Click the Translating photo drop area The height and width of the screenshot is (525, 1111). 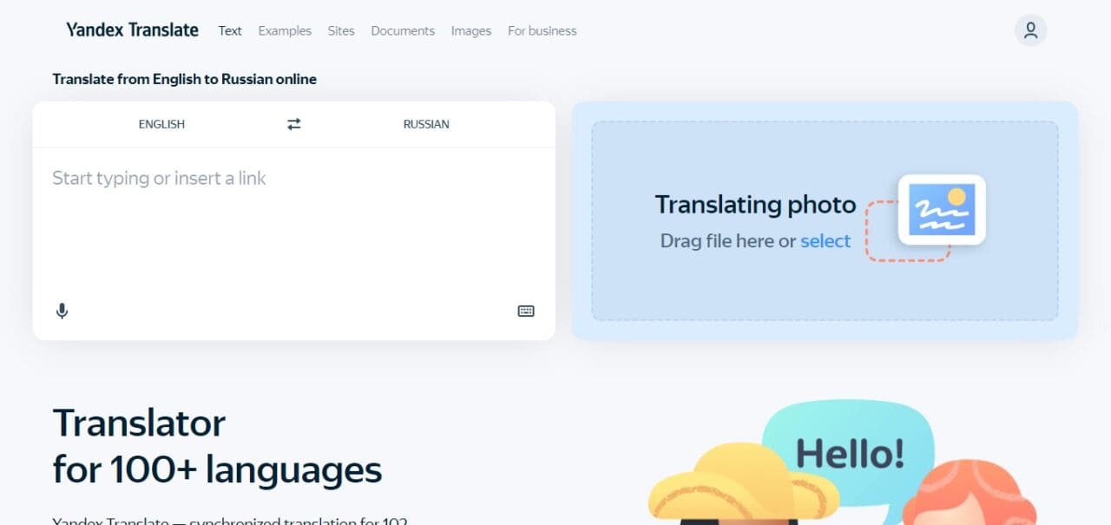825,220
